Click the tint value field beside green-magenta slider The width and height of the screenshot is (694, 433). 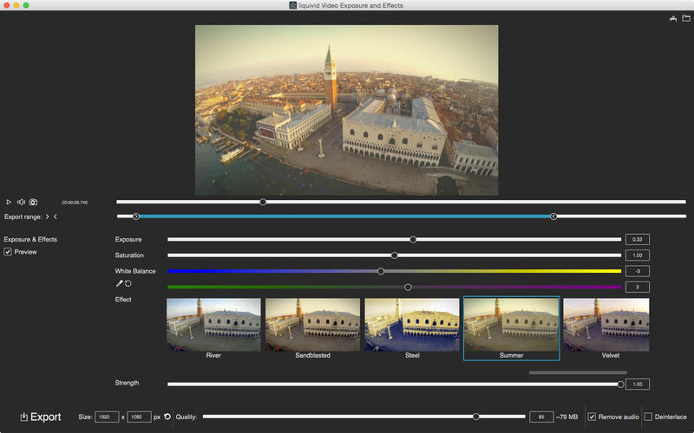(638, 288)
